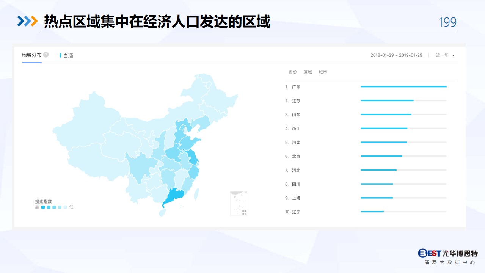The image size is (485, 273).
Task: Click the 广东 search index bar
Action: 403,87
